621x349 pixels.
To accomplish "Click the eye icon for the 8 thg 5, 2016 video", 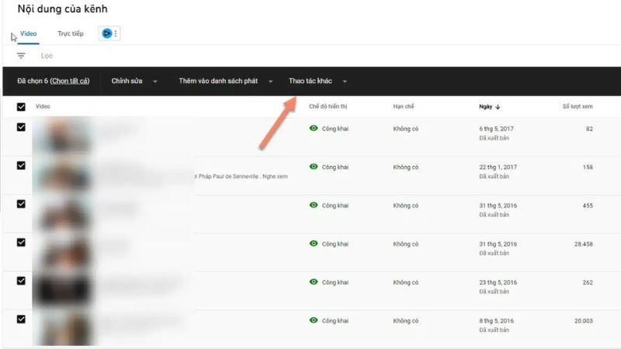I will 314,320.
